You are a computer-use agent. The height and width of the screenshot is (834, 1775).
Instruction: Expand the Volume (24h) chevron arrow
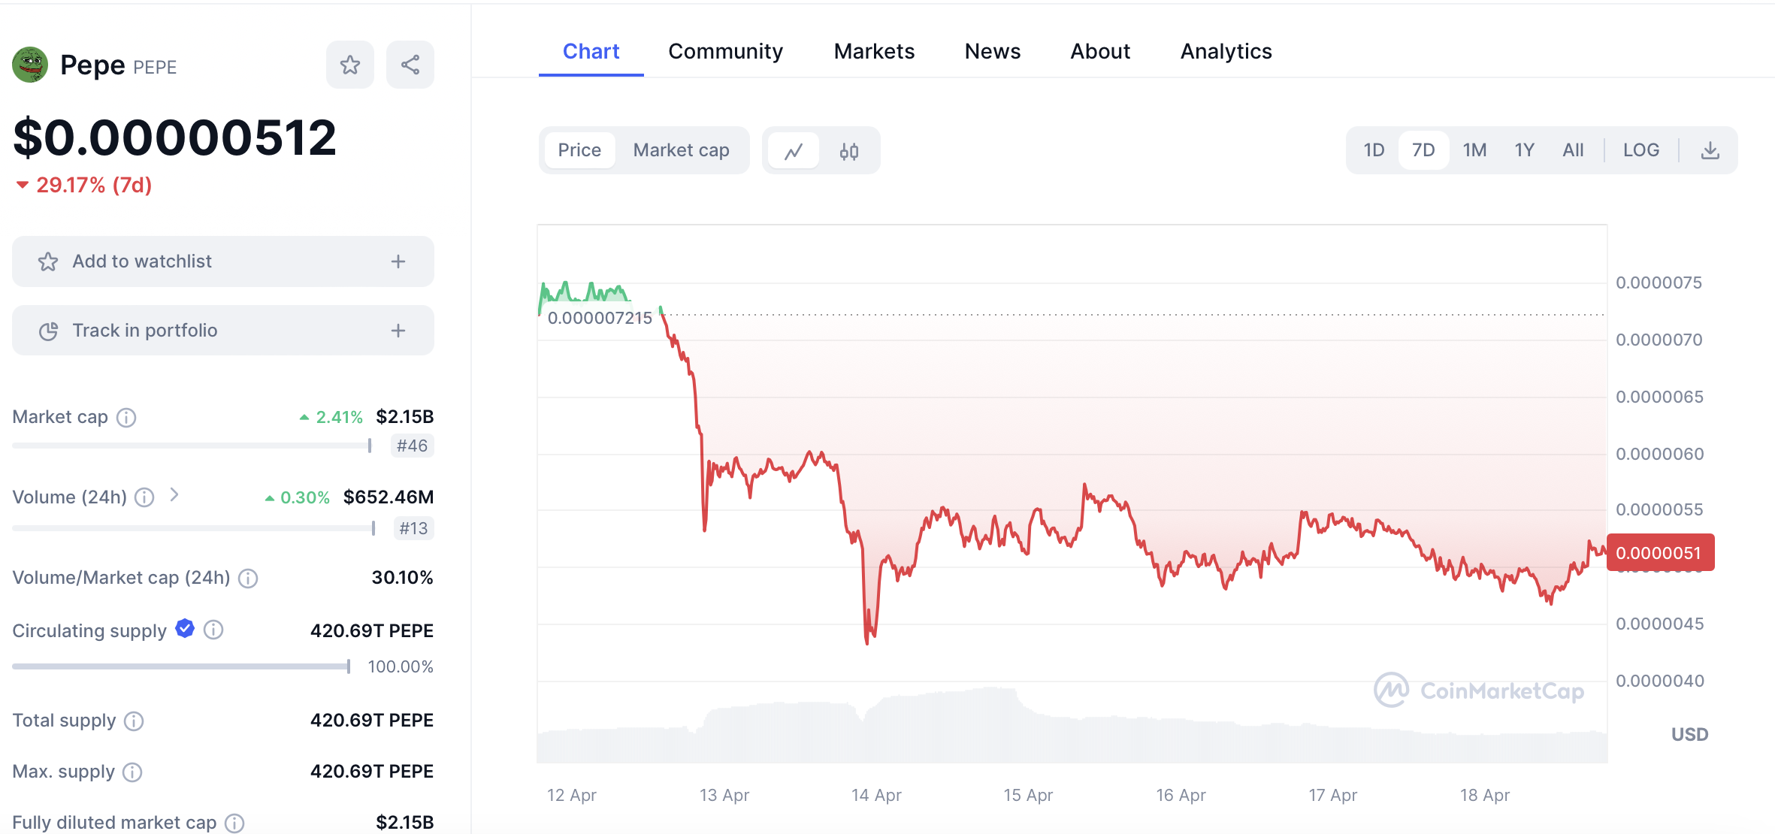pos(174,494)
